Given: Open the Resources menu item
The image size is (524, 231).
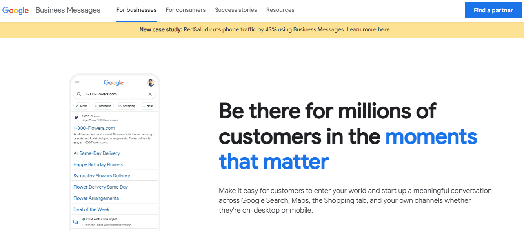Looking at the screenshot, I should pyautogui.click(x=280, y=10).
